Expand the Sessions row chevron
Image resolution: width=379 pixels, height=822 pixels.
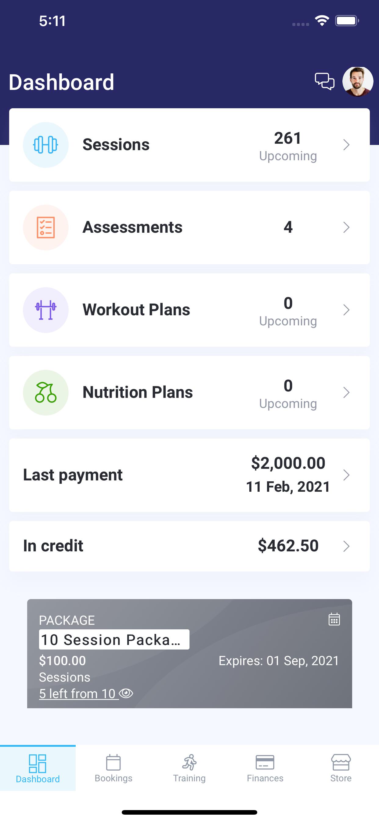[x=347, y=145]
